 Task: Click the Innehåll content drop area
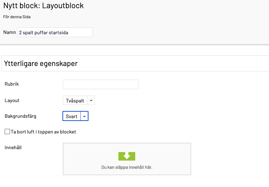tap(127, 159)
